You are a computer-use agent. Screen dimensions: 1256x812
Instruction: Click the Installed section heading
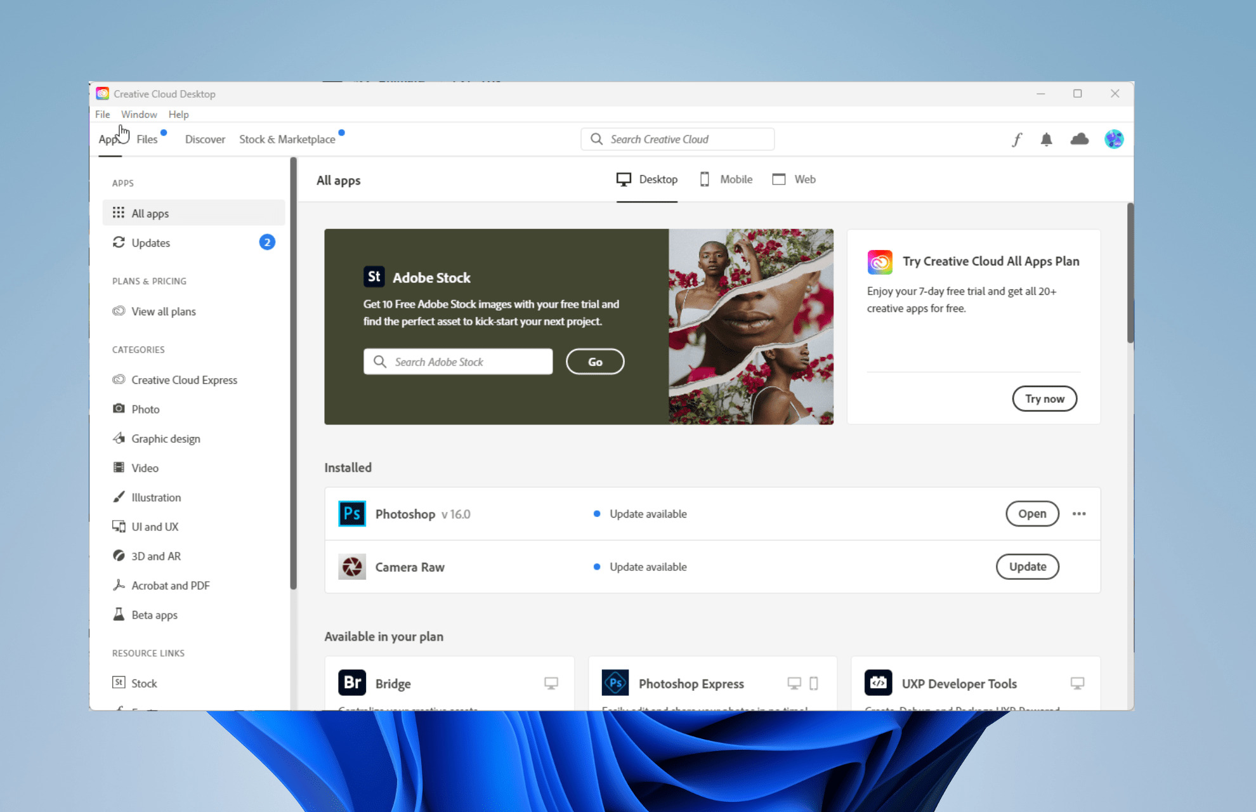pyautogui.click(x=348, y=468)
